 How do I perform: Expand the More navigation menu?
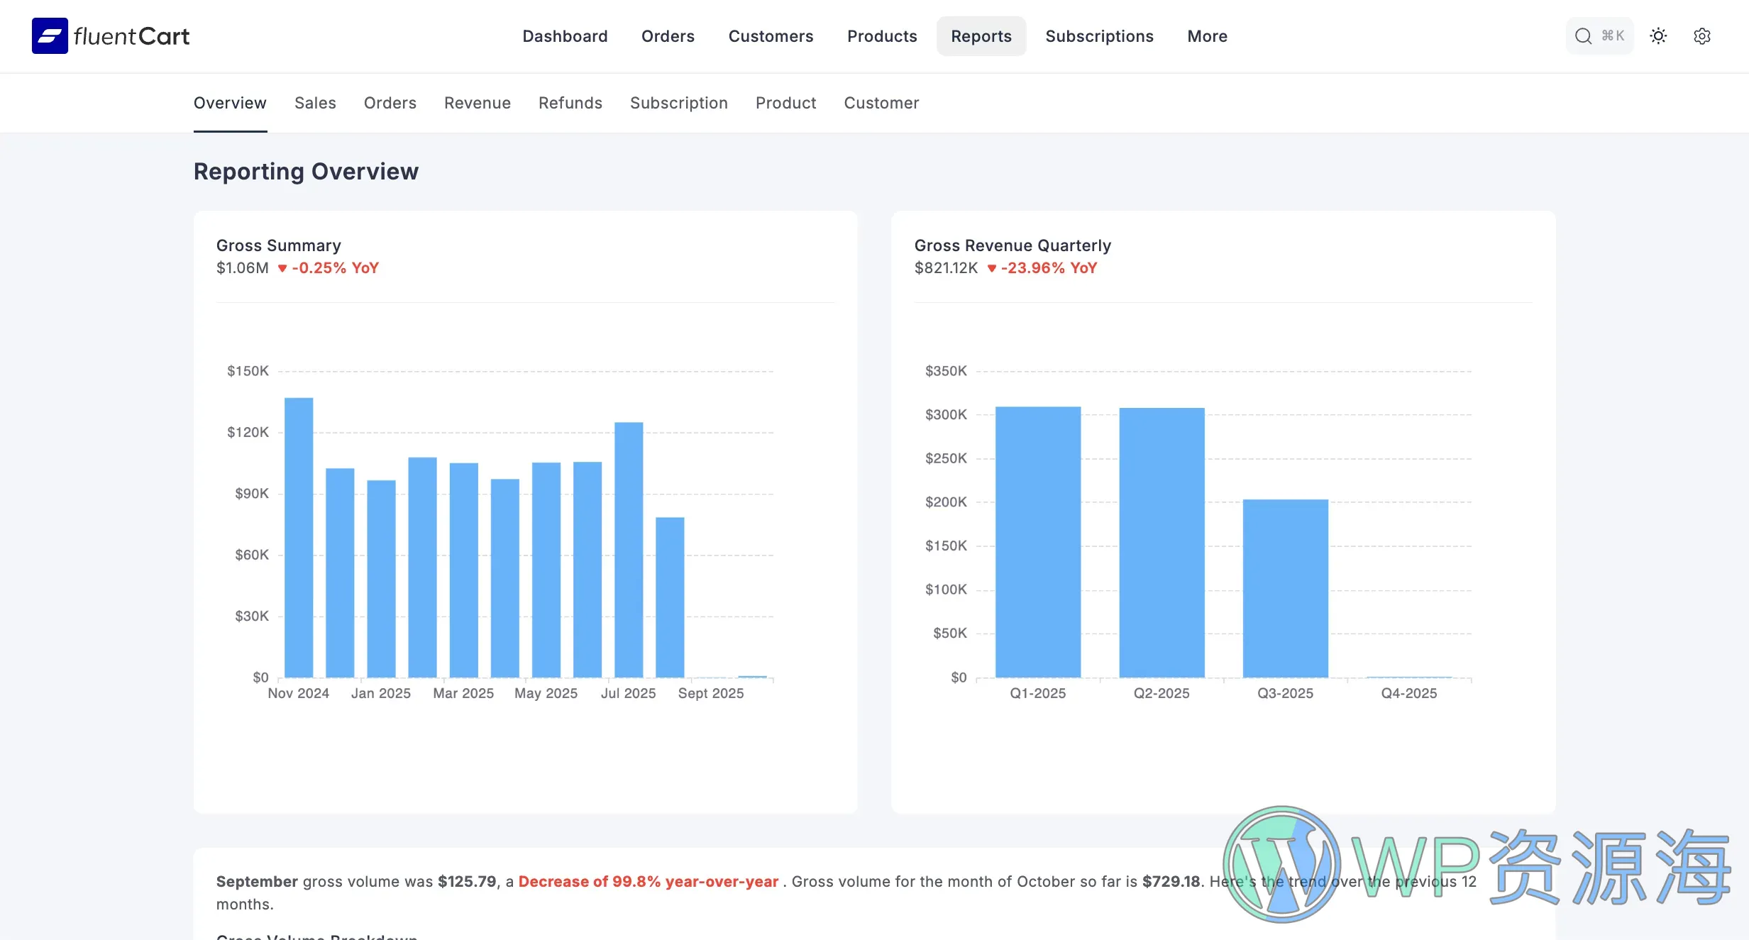tap(1206, 35)
